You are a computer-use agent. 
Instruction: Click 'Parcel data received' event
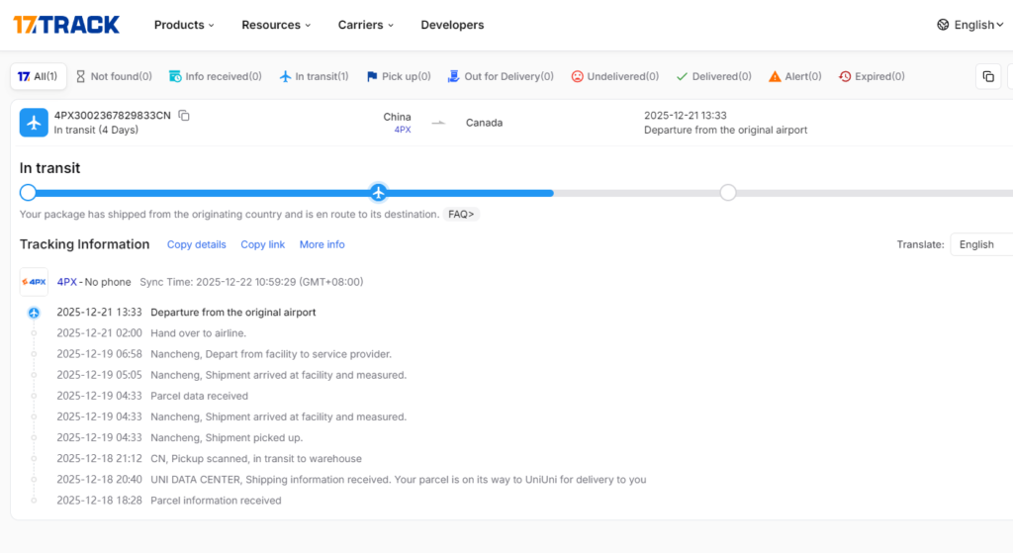pyautogui.click(x=199, y=396)
